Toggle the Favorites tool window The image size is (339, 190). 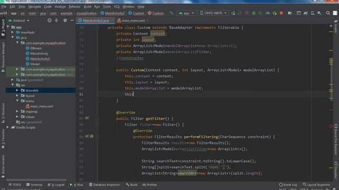3,139
